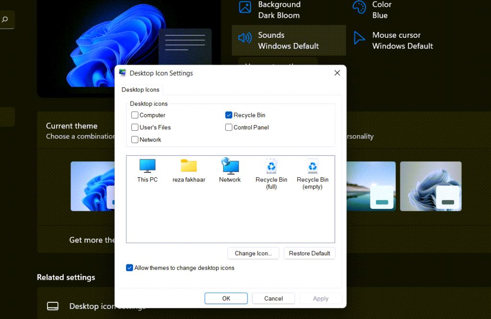Click the search magnifier icon in Settings
491x319 pixels.
[5, 19]
